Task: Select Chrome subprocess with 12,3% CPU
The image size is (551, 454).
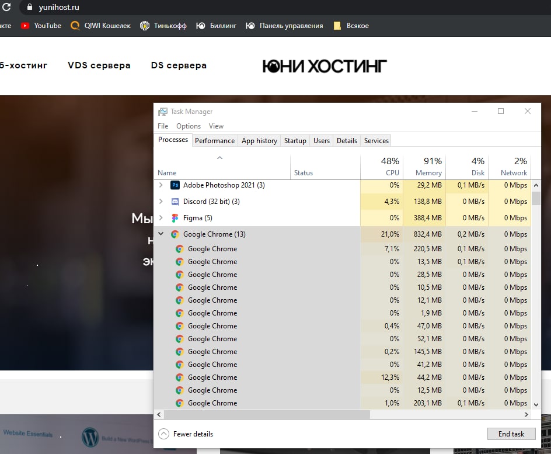Action: point(343,377)
